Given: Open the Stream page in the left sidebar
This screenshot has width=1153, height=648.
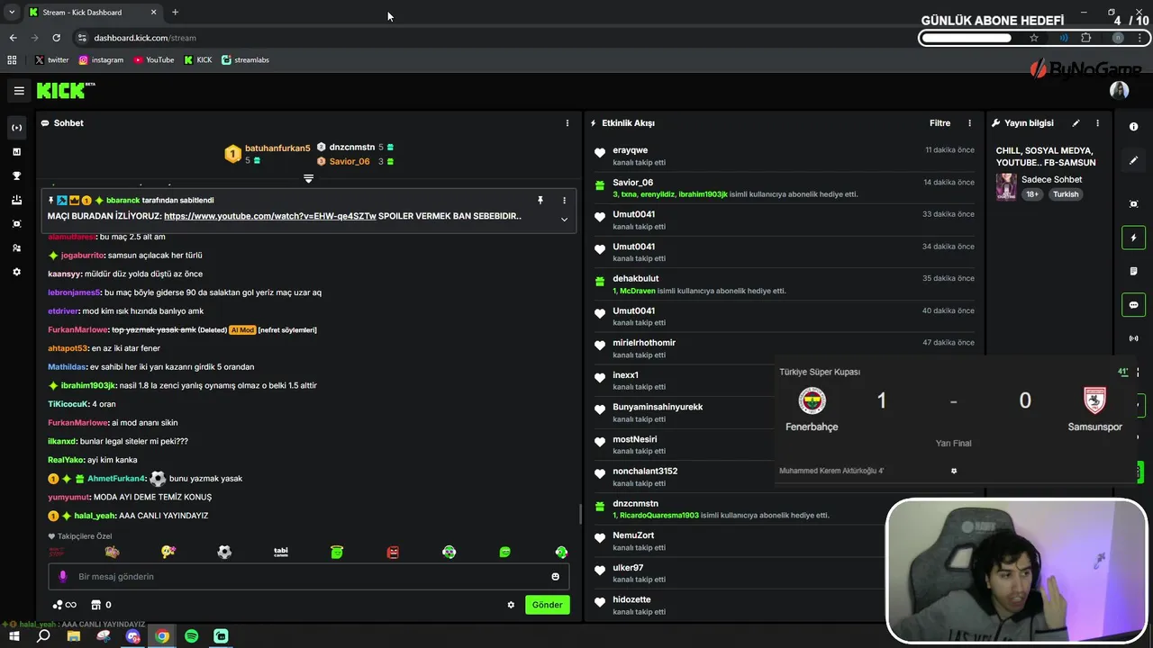Looking at the screenshot, I should (16, 128).
